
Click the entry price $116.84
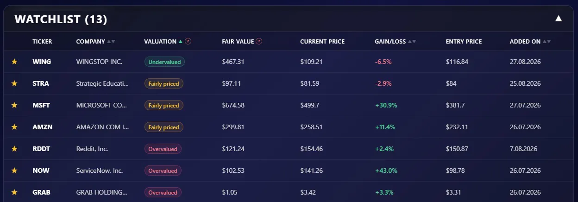point(457,62)
